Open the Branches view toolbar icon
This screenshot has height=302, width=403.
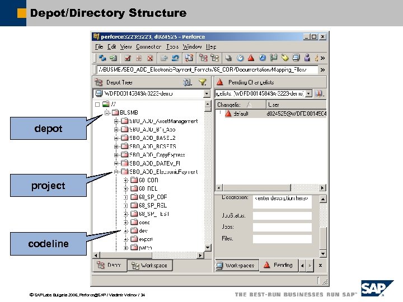pyautogui.click(x=274, y=58)
